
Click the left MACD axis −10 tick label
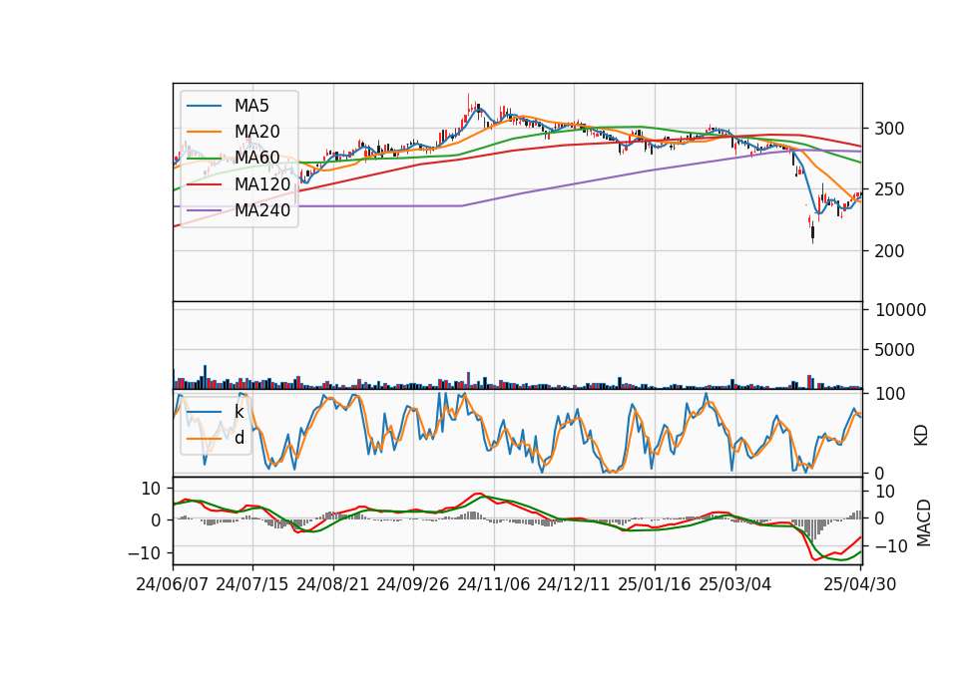144,553
